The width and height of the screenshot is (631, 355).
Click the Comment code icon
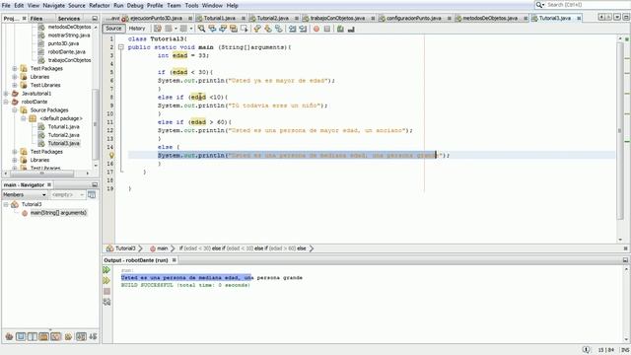click(340, 29)
